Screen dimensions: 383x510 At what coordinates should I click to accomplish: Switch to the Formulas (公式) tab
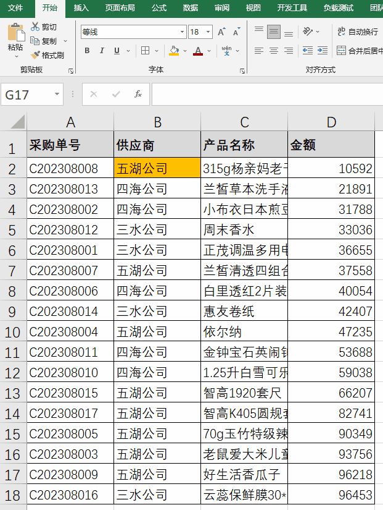tap(159, 8)
